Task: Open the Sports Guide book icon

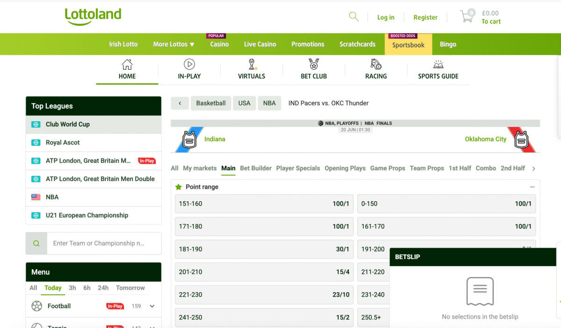Action: click(x=438, y=64)
